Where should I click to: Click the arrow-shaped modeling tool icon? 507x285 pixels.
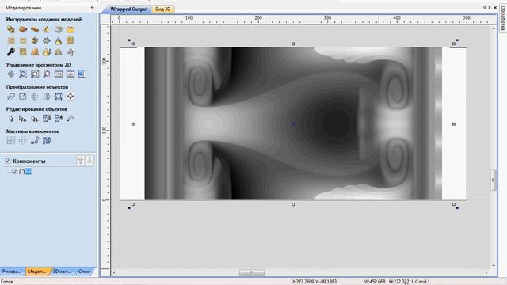47,40
